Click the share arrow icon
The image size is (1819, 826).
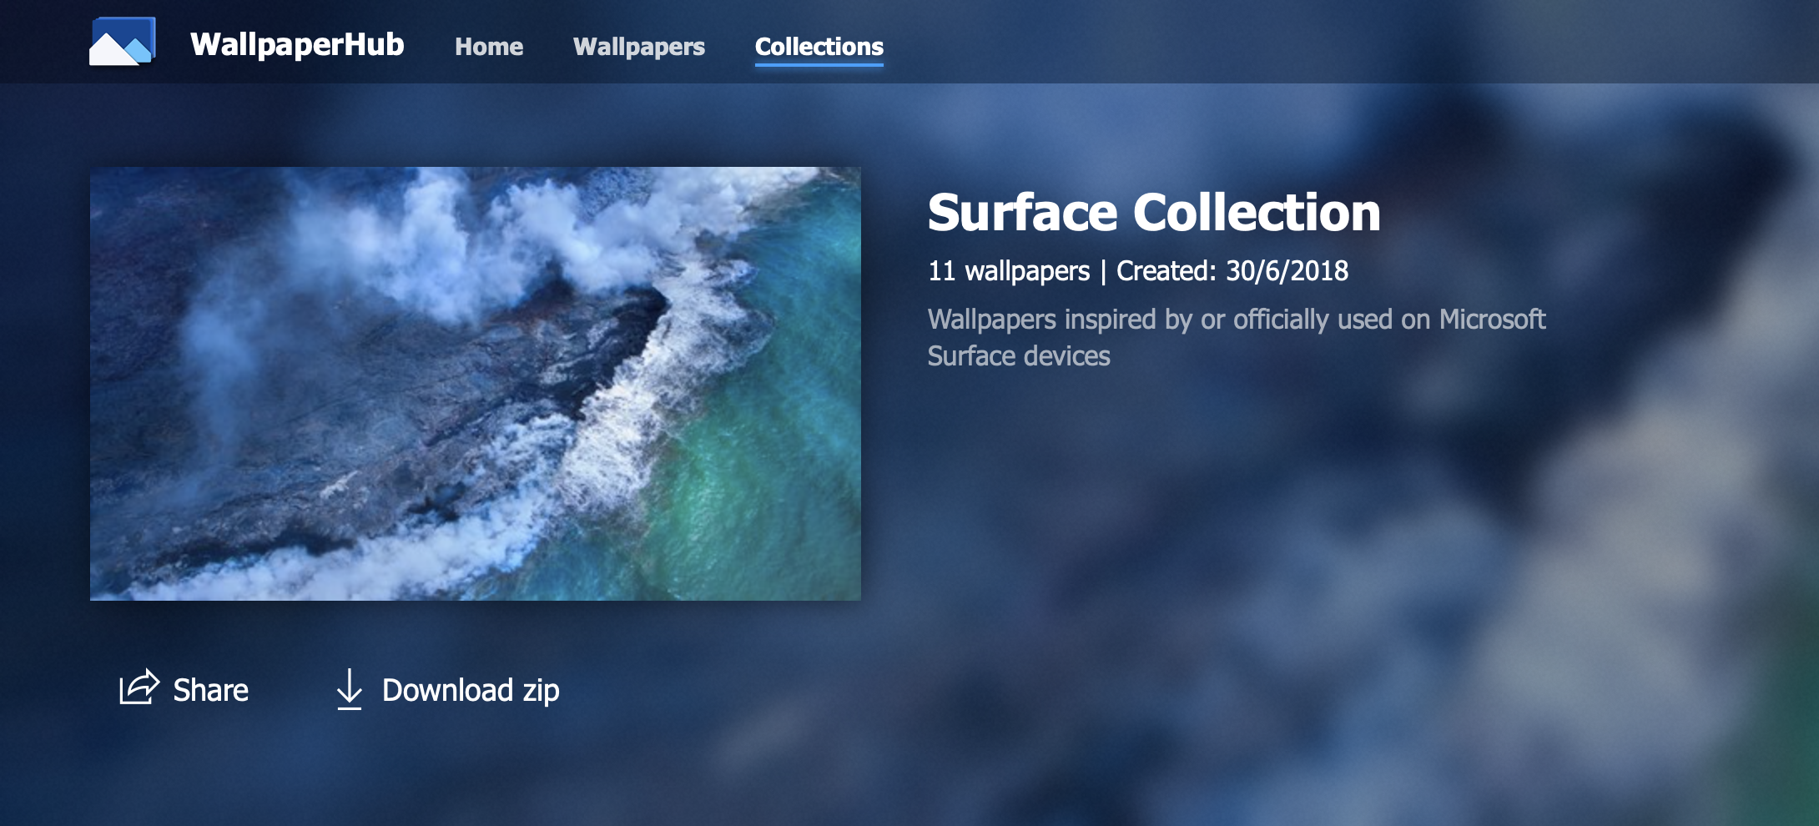point(139,687)
